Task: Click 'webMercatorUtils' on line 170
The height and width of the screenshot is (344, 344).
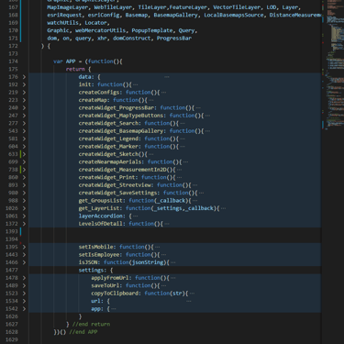Action: tap(100, 30)
